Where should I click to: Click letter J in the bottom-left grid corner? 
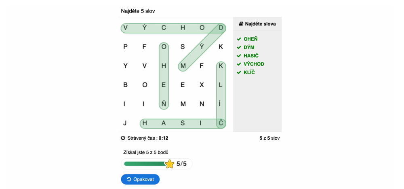coord(125,123)
